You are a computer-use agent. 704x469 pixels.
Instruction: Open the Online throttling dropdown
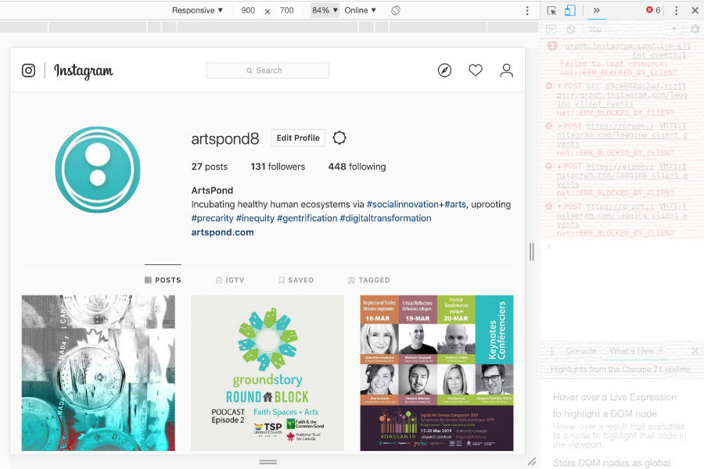(360, 10)
